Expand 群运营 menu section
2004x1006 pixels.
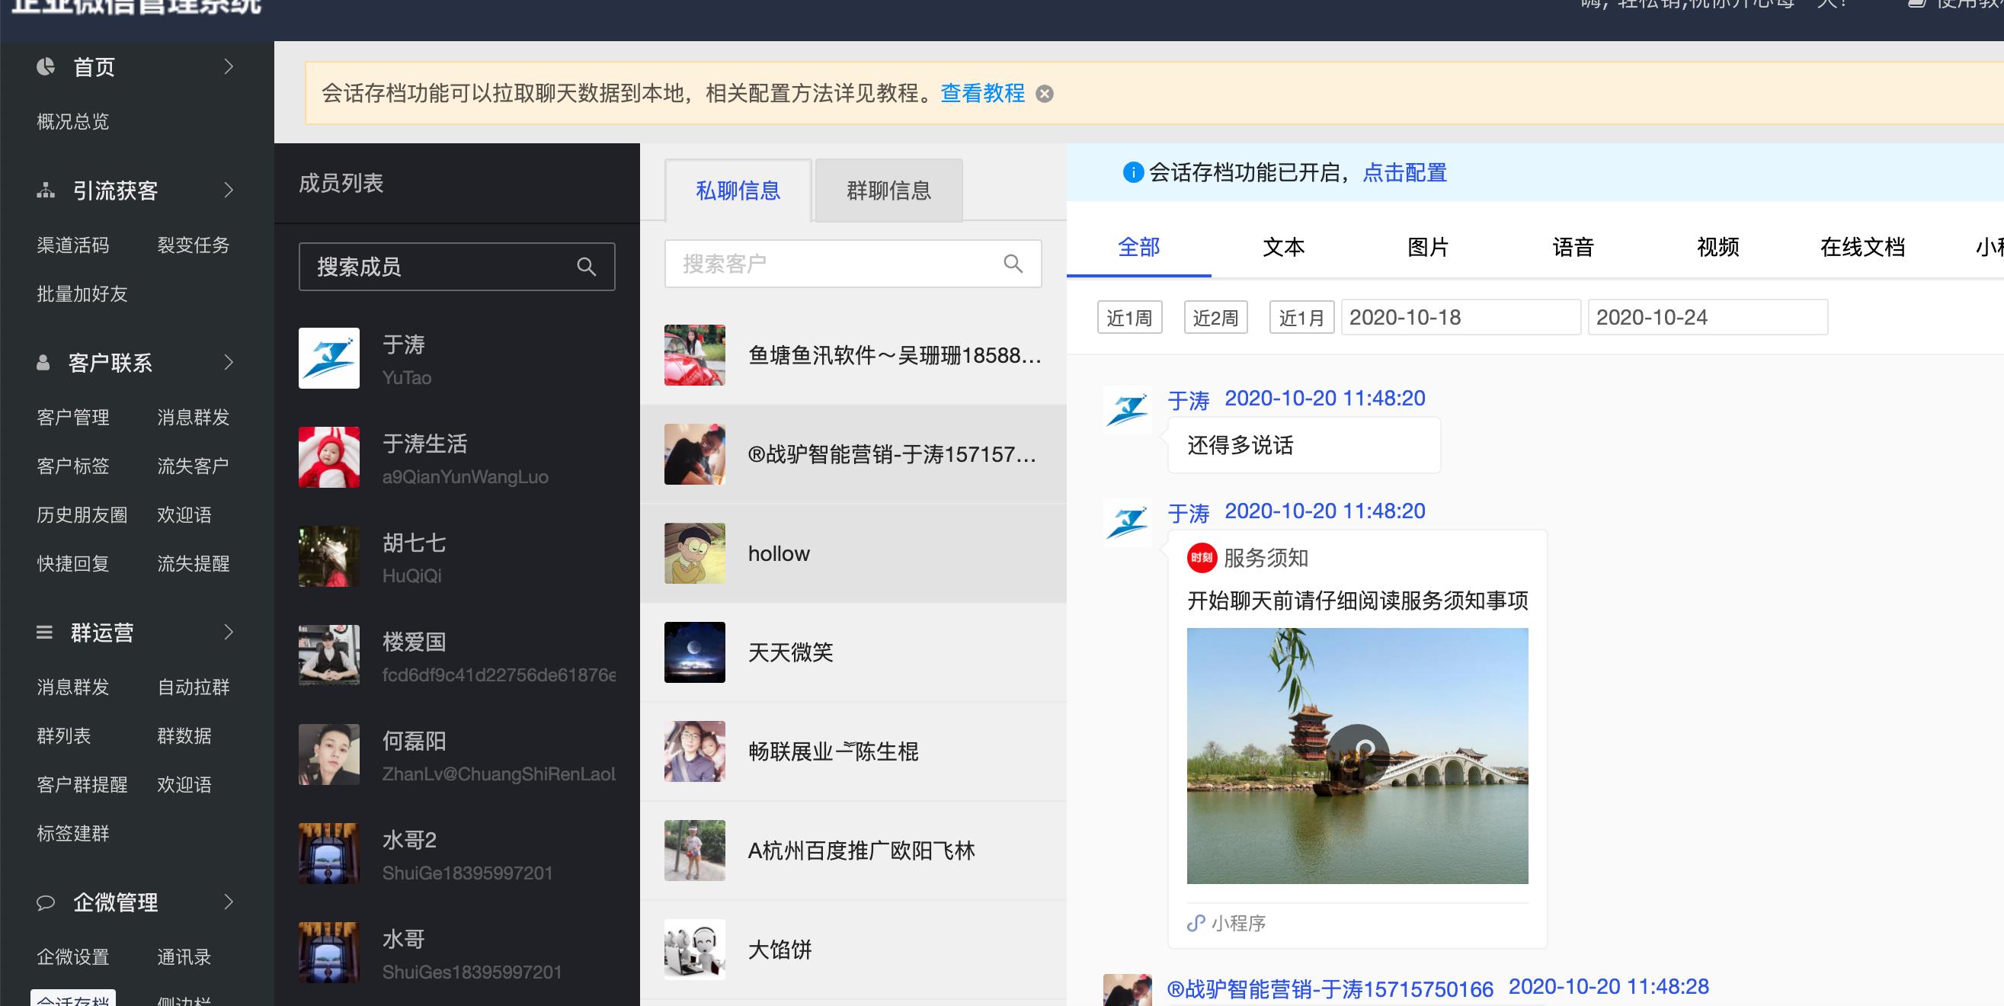[130, 630]
